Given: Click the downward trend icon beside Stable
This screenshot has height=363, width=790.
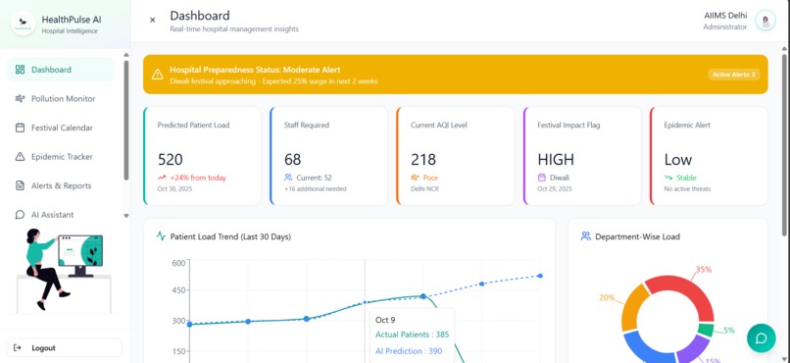Looking at the screenshot, I should [668, 178].
